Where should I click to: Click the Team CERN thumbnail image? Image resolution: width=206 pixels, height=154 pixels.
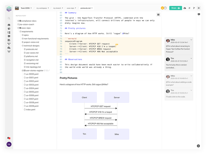(17, 8)
